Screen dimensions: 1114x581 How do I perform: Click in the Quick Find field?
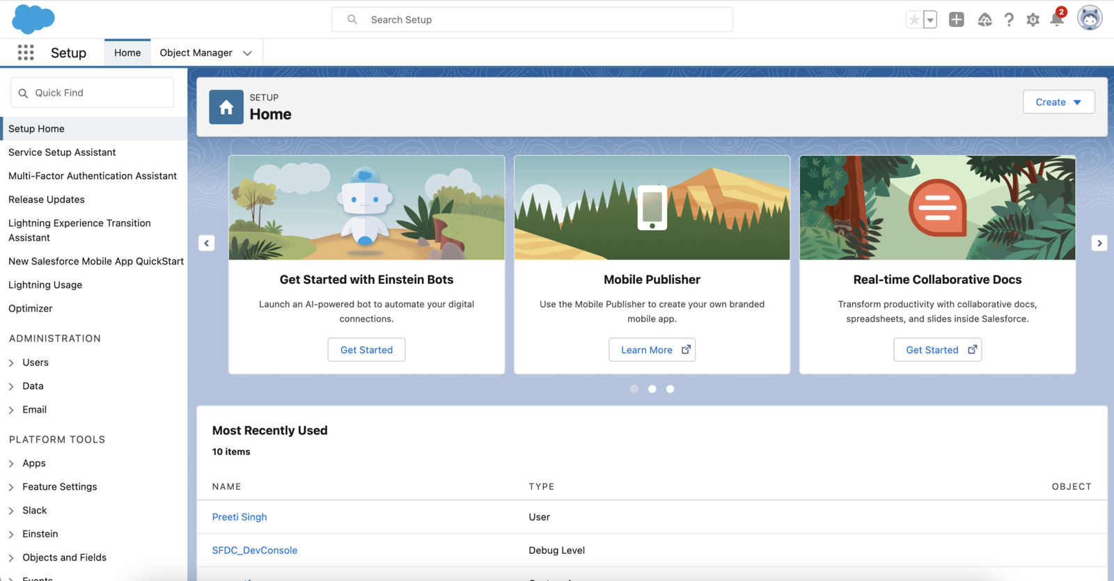tap(92, 93)
